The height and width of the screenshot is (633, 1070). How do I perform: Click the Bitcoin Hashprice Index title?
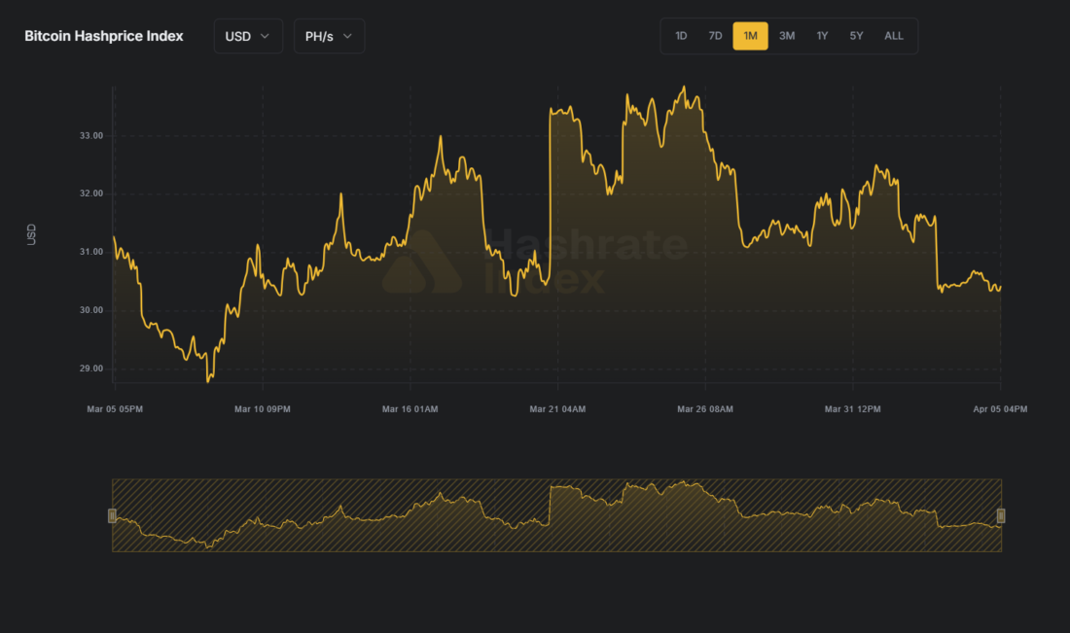pos(104,36)
